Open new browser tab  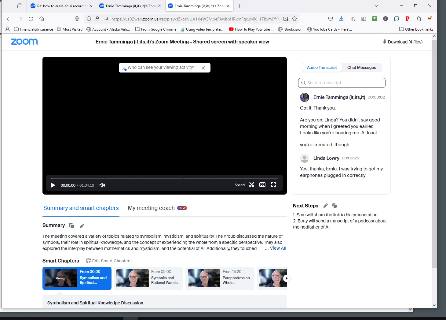[x=240, y=6]
